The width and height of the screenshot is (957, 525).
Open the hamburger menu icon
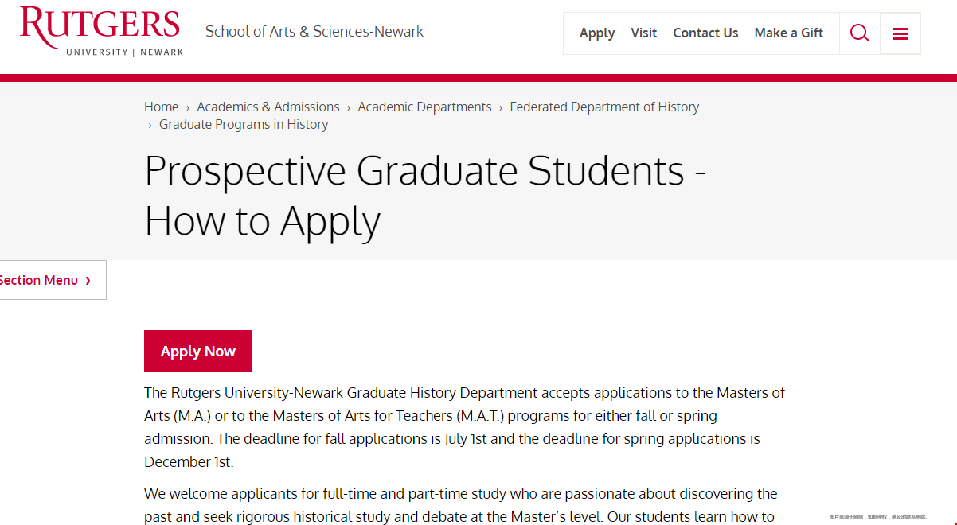point(900,33)
